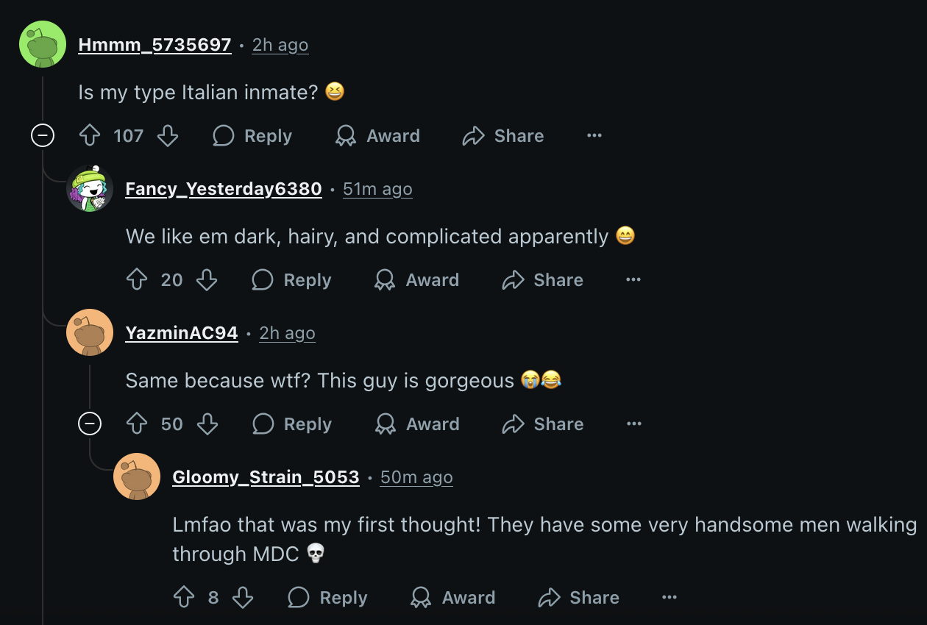Upvote Gloomy_Strain_5053's comment

point(184,597)
